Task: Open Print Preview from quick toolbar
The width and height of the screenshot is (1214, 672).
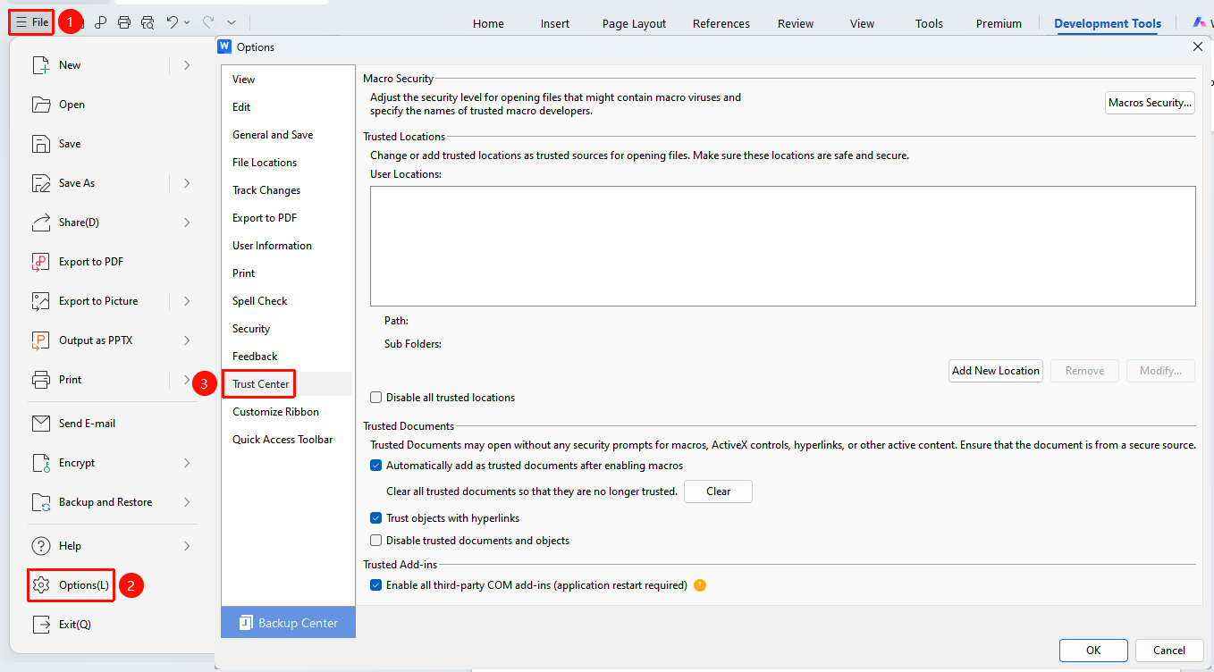Action: coord(148,22)
